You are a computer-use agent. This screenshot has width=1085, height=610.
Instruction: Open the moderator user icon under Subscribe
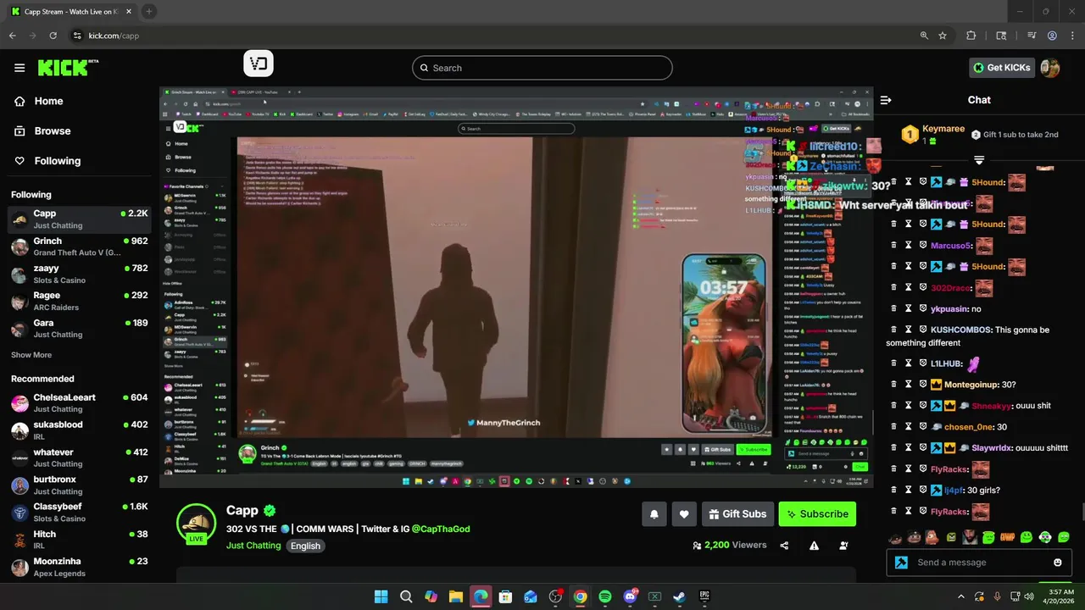click(843, 546)
